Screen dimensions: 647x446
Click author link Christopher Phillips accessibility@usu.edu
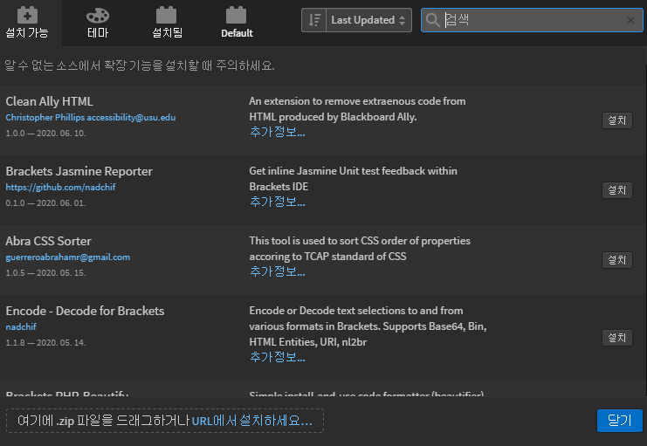[90, 117]
